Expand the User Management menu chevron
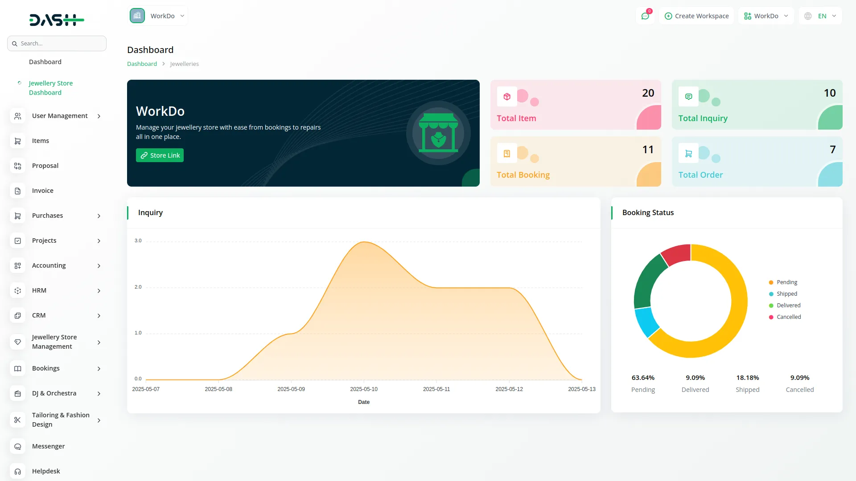This screenshot has width=856, height=481. click(x=99, y=116)
